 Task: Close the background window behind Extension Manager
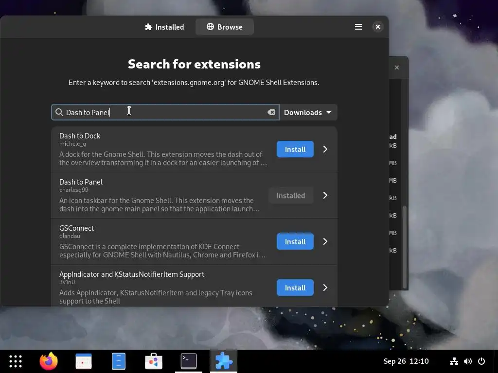397,68
